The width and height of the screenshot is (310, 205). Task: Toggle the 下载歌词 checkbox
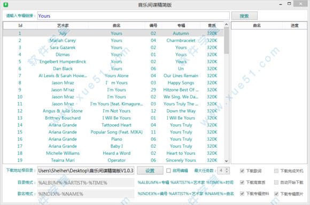(x=242, y=171)
